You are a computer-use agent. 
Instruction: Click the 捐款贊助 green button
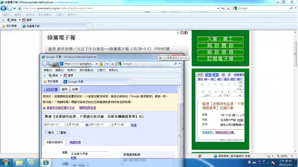[220, 45]
